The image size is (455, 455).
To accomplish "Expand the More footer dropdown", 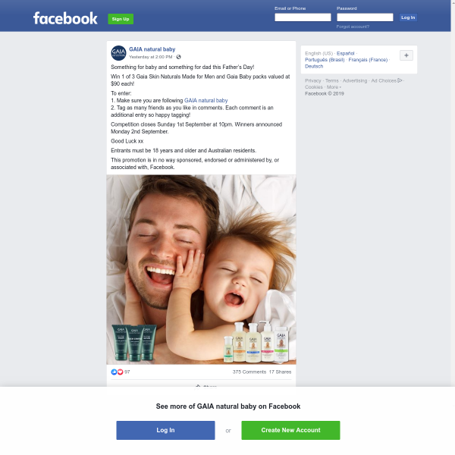I will (334, 87).
